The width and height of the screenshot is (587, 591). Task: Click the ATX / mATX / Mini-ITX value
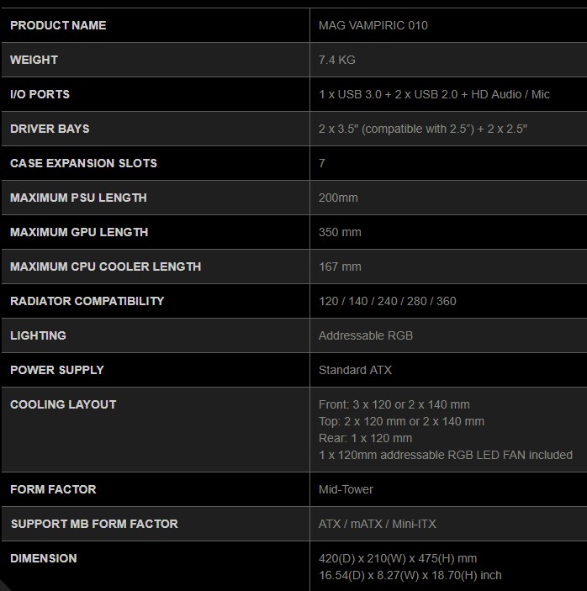377,524
